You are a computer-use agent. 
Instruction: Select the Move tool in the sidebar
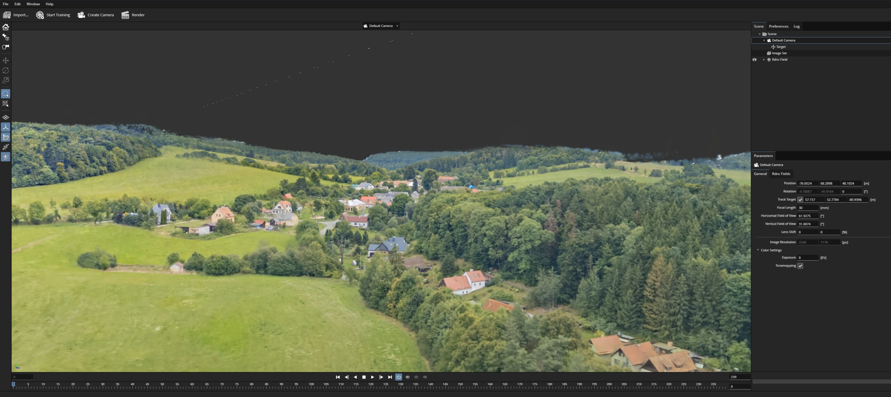6,60
